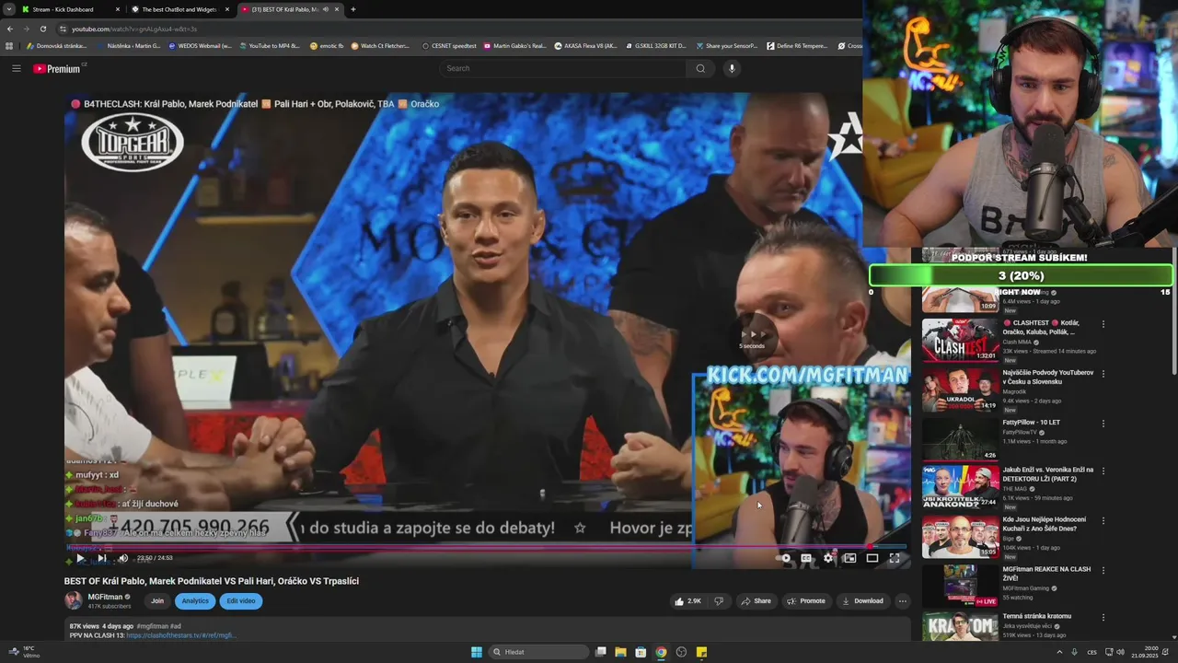The height and width of the screenshot is (663, 1178).
Task: Open more options for Najväčšie Podvody video
Action: tap(1103, 374)
